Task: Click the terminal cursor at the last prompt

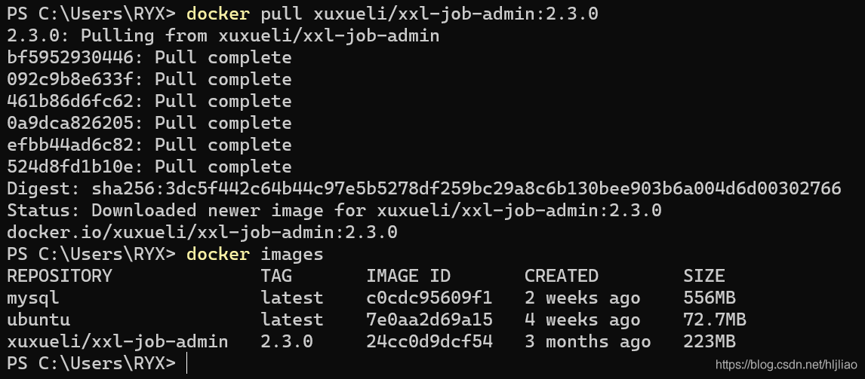Action: (x=186, y=363)
